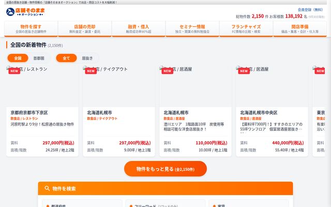Screen dimensions: 331x207
Task: Click the 京都府京都市下京区 title
Action: point(29,113)
